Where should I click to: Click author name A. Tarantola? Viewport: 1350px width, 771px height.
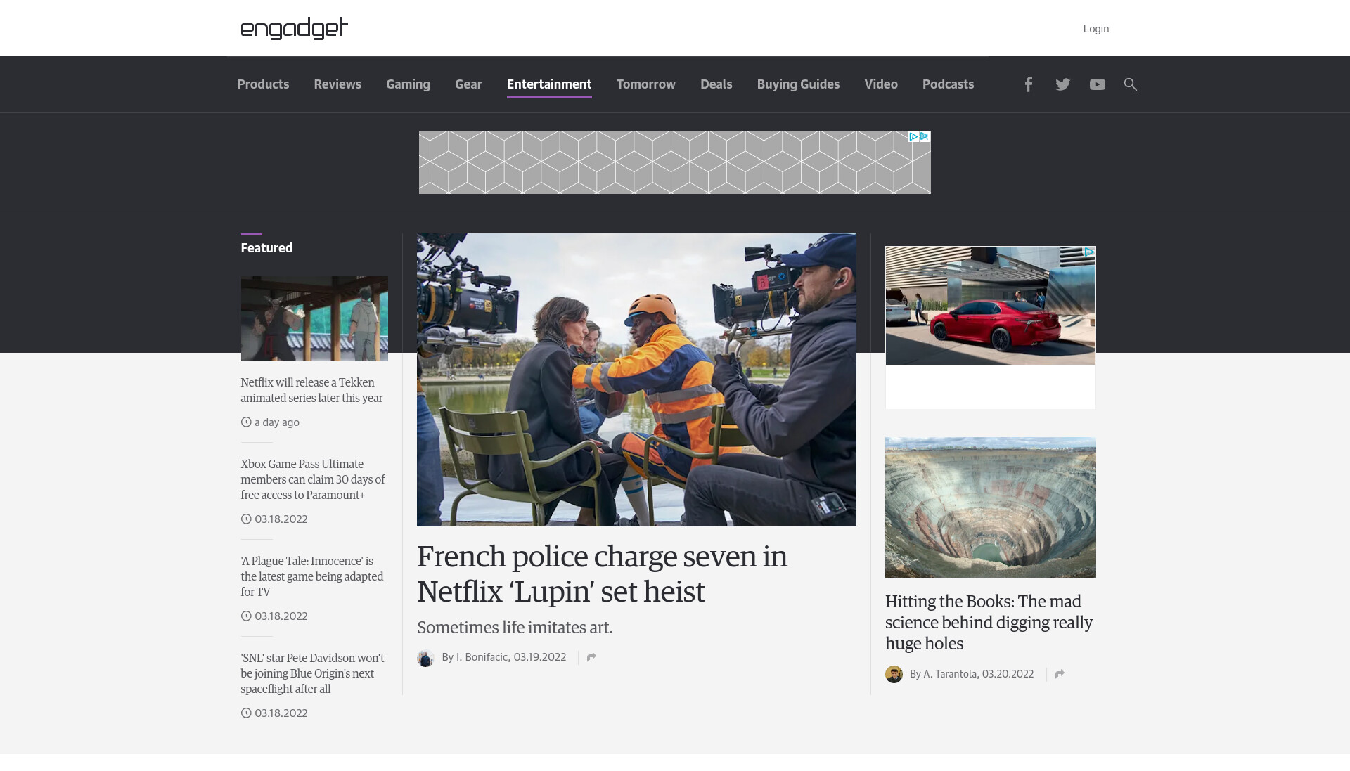coord(950,674)
